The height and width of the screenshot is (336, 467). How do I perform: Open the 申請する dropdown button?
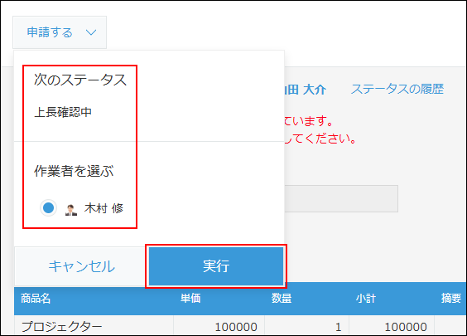(60, 32)
